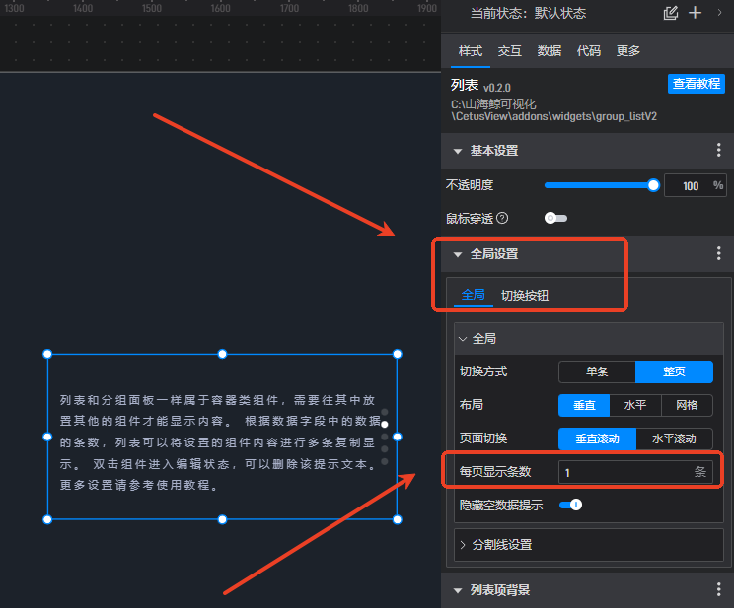Collapse the 列表项背景 section
This screenshot has height=608, width=734.
pyautogui.click(x=458, y=590)
